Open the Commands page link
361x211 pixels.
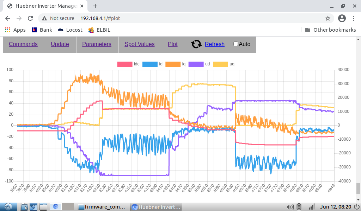[23, 44]
